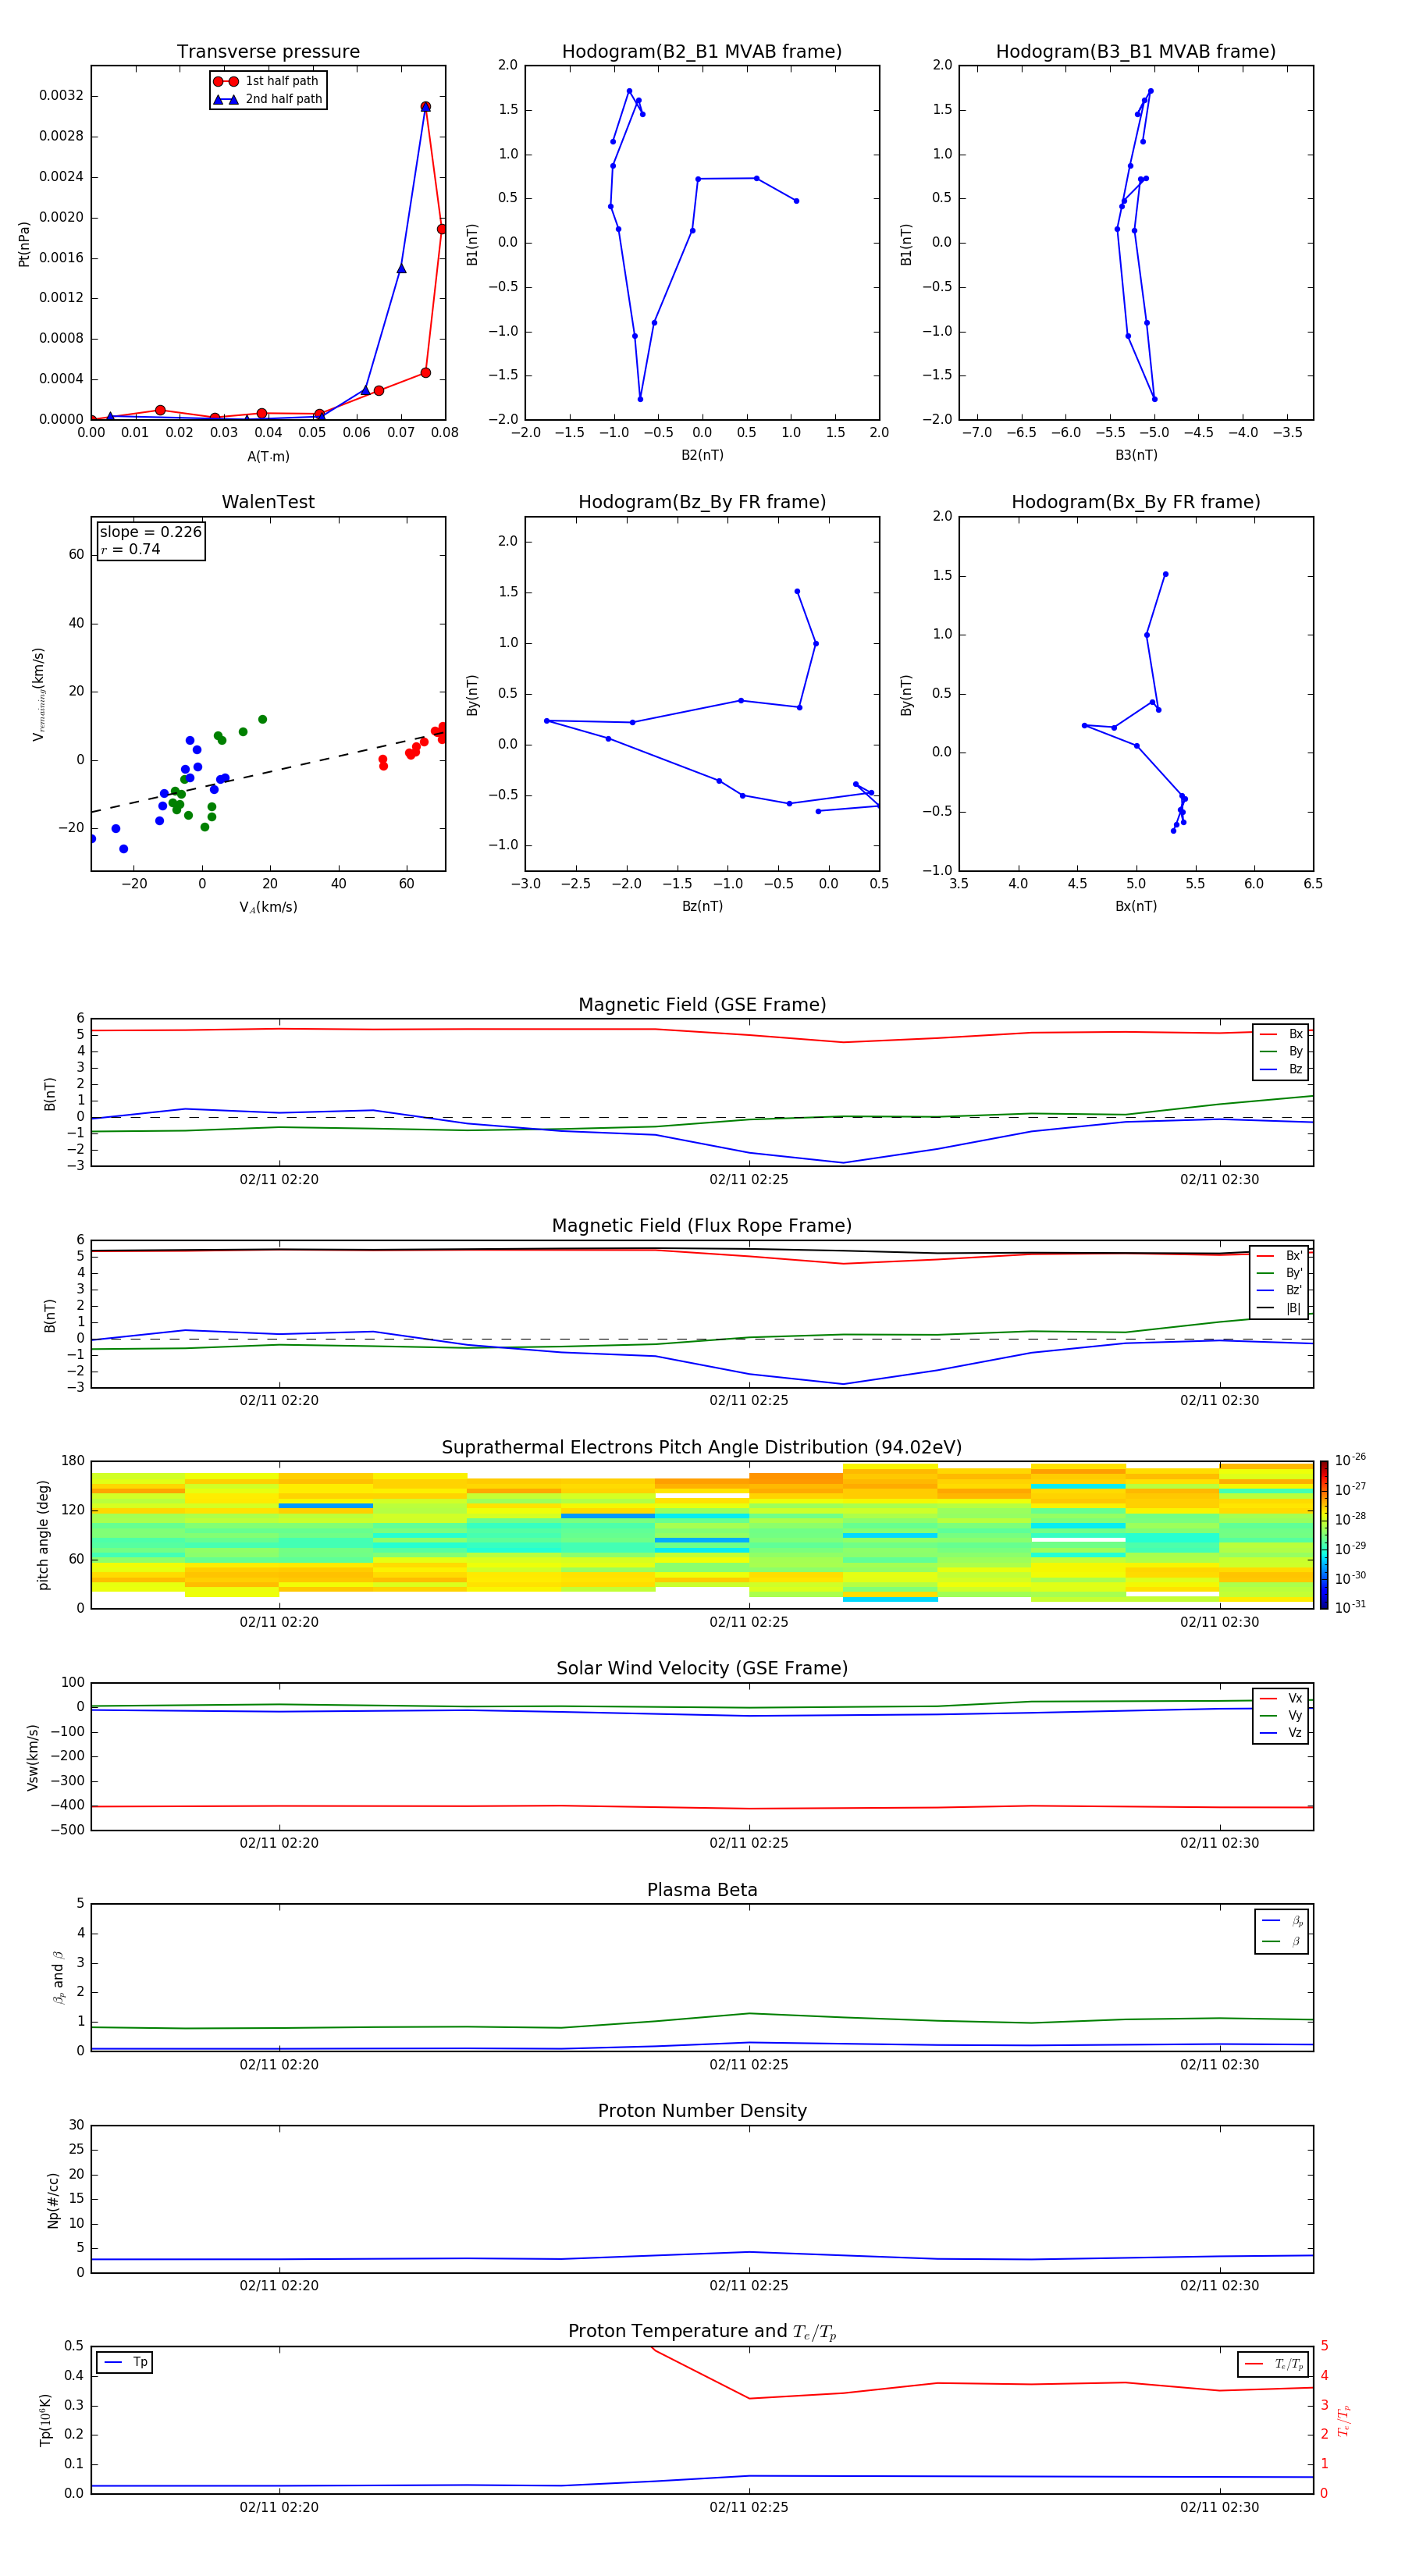Click the 'βp and β' y-axis label
The height and width of the screenshot is (2576, 1405).
[59, 1977]
